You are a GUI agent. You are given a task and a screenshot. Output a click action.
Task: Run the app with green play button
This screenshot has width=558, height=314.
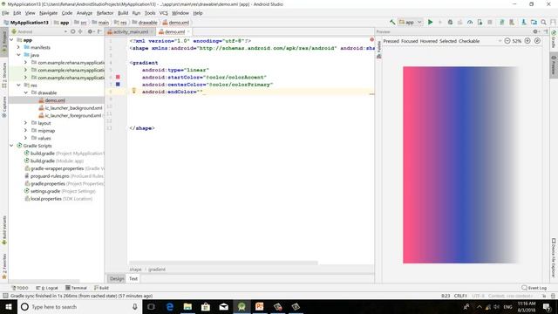(430, 22)
